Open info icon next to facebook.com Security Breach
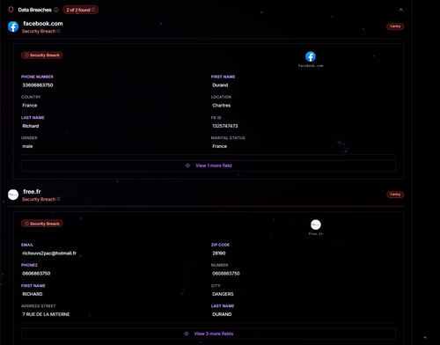Viewport: 440px width, 345px height. pyautogui.click(x=59, y=31)
